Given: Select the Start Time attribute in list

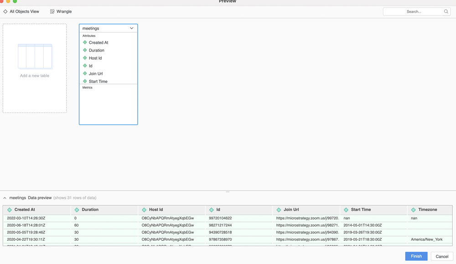Looking at the screenshot, I should coord(98,81).
